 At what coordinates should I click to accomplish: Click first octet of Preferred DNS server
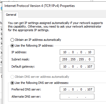(x=65, y=89)
